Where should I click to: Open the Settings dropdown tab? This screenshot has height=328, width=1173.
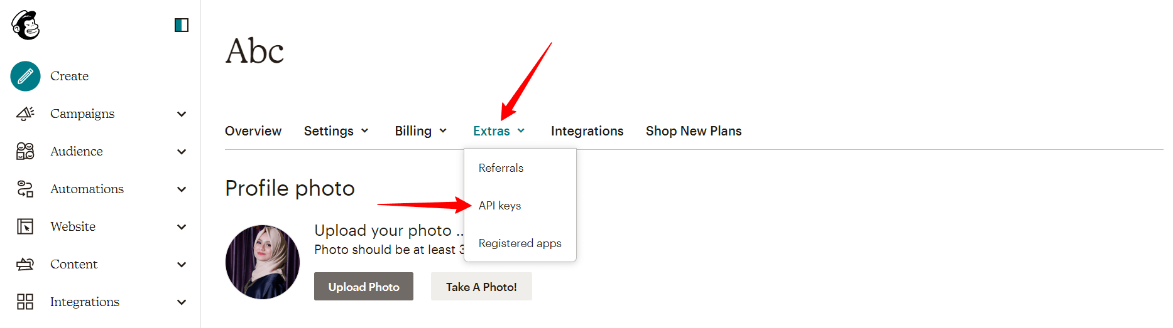[x=336, y=131]
